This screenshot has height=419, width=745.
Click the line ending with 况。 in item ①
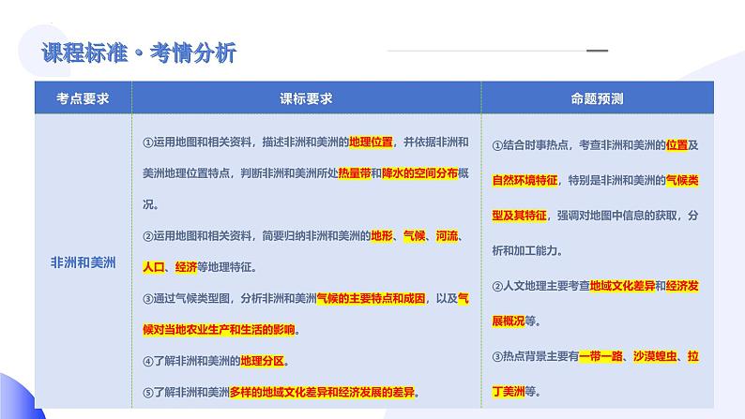[x=151, y=204]
